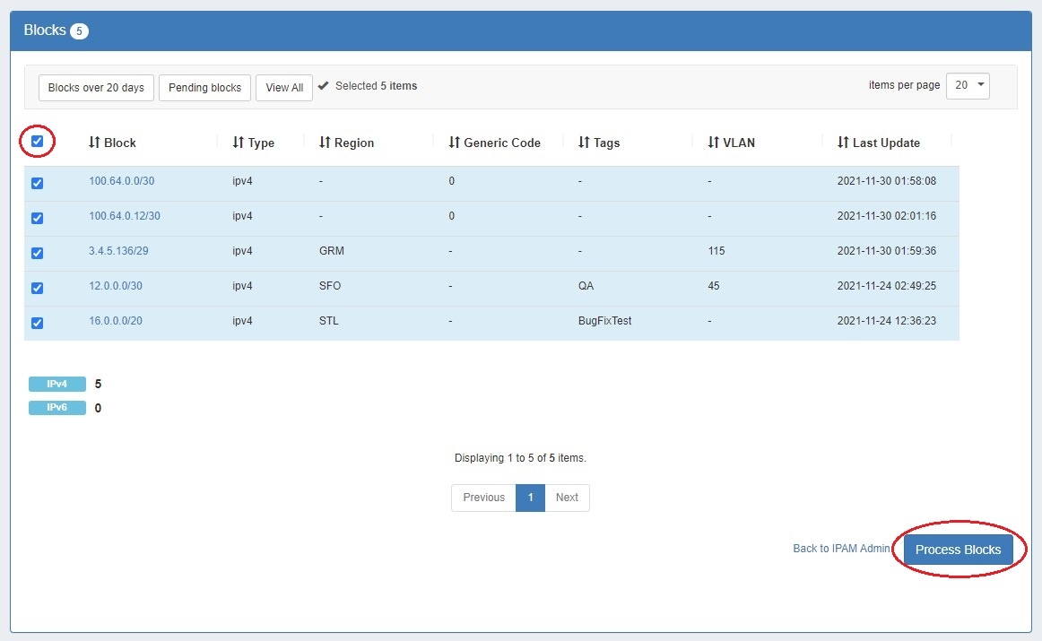This screenshot has width=1042, height=641.
Task: Toggle checkbox for block 3.4.5.136/29
Action: pos(38,253)
